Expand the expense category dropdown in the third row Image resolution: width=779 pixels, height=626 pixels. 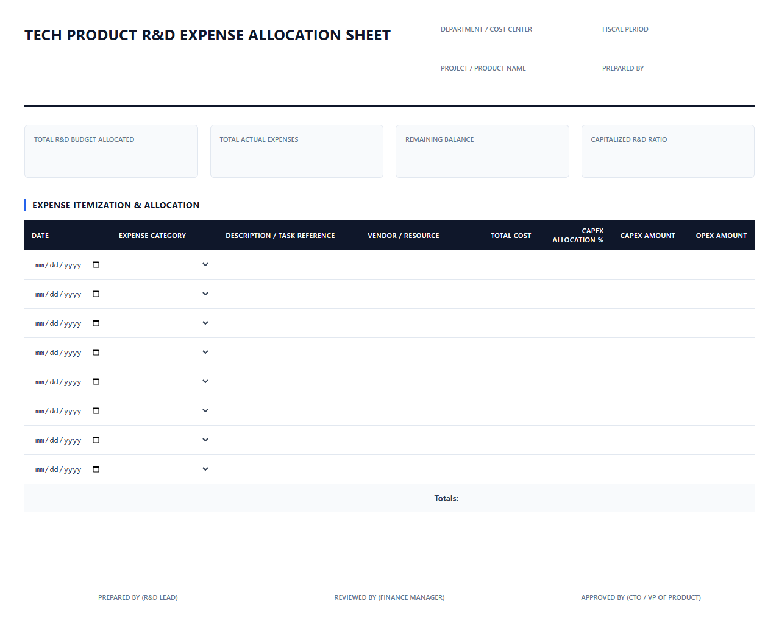click(165, 323)
